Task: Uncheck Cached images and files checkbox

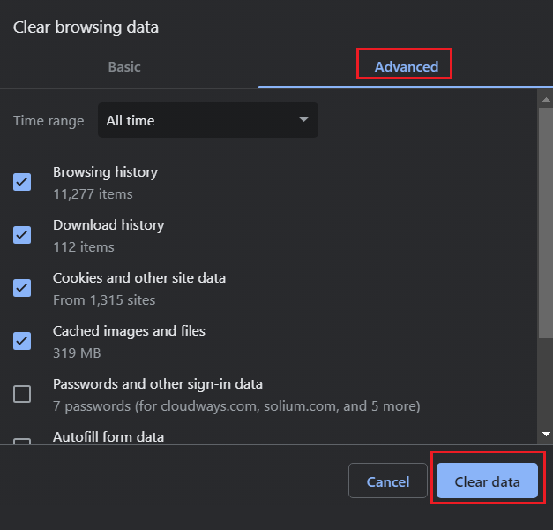Action: click(x=22, y=341)
